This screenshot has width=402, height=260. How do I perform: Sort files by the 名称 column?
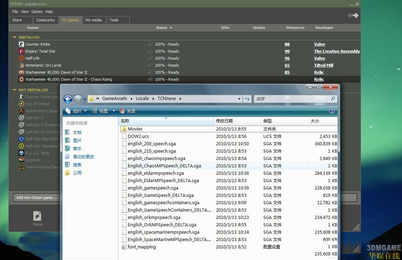click(166, 121)
